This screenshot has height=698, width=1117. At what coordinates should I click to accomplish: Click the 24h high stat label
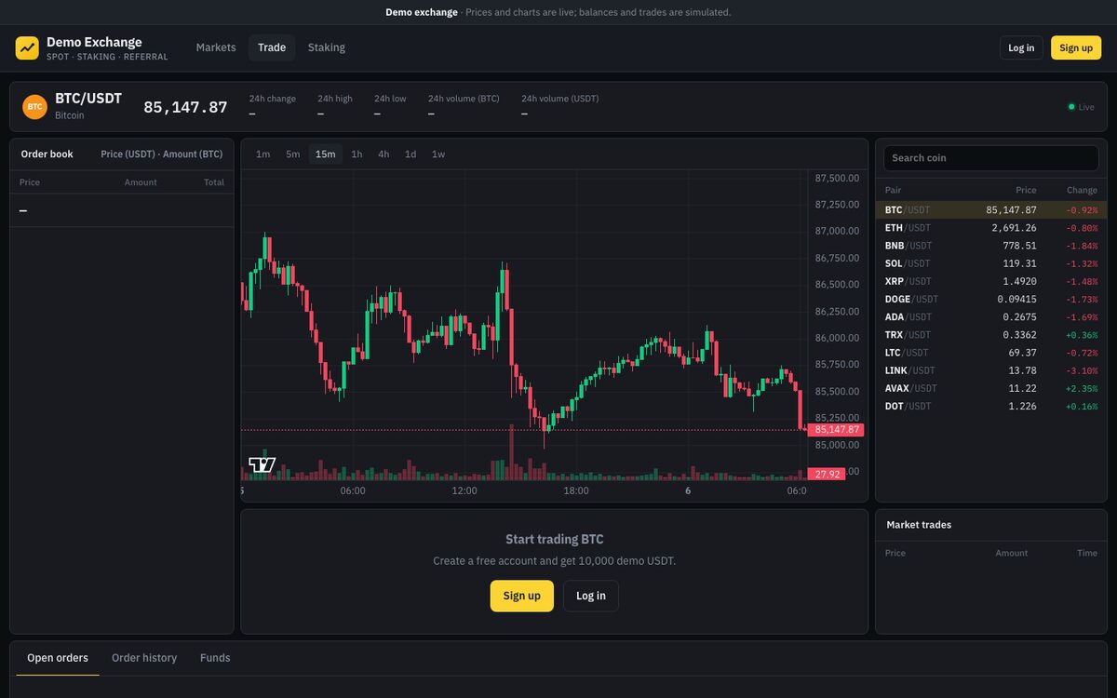coord(335,99)
